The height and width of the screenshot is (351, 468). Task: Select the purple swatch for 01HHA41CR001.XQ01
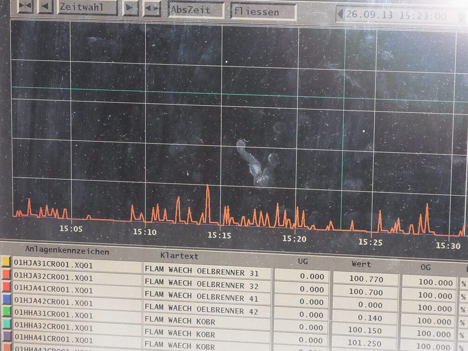6,336
